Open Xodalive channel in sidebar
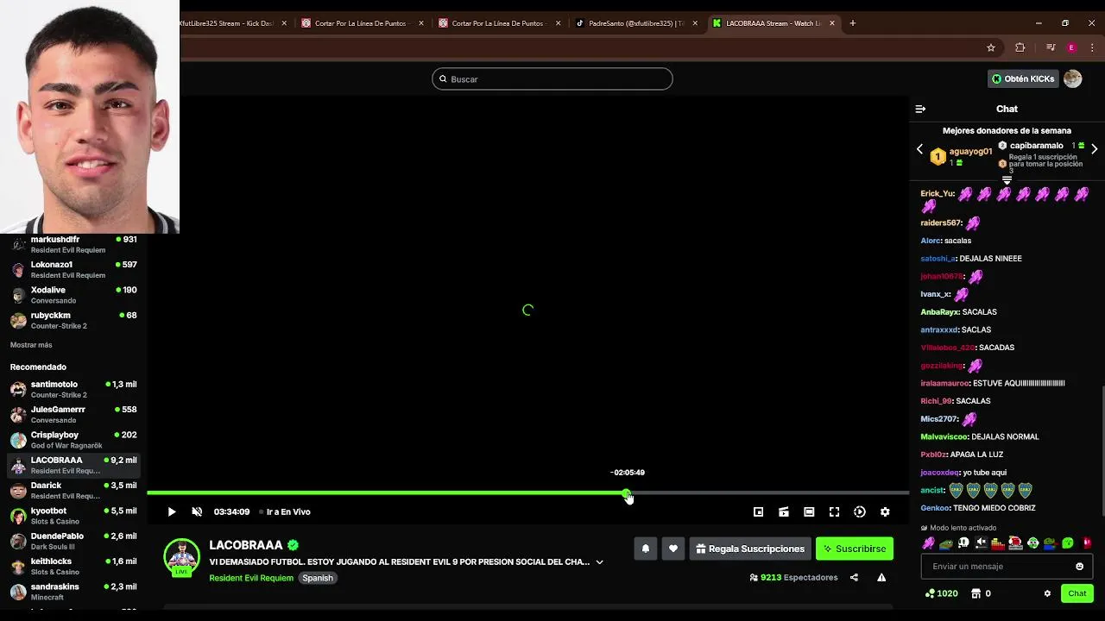 tap(73, 295)
